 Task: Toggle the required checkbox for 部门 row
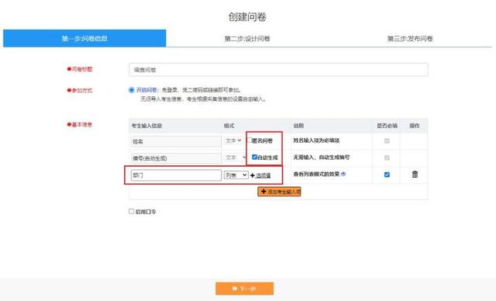point(387,175)
